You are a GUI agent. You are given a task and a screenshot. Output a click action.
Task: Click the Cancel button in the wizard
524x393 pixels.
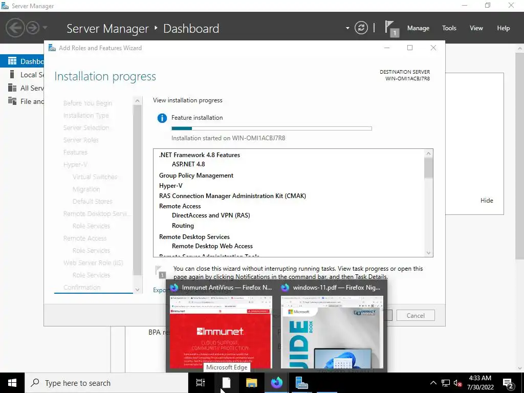point(416,315)
